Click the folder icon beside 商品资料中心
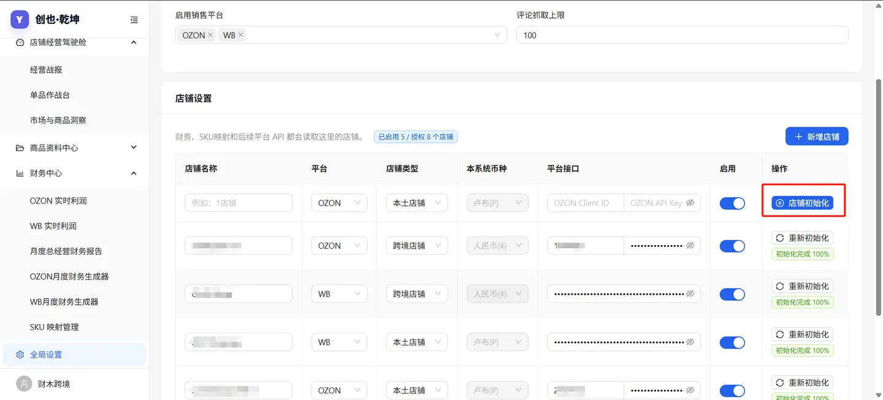Screen dimensions: 883x400 click(20, 148)
